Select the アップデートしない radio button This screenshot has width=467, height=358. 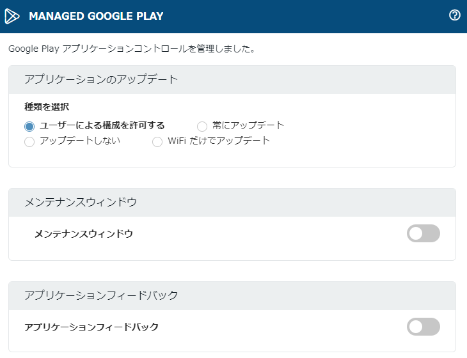point(29,142)
